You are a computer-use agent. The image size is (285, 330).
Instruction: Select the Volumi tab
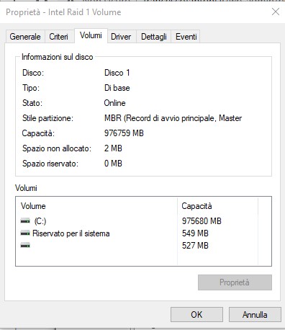click(x=91, y=35)
